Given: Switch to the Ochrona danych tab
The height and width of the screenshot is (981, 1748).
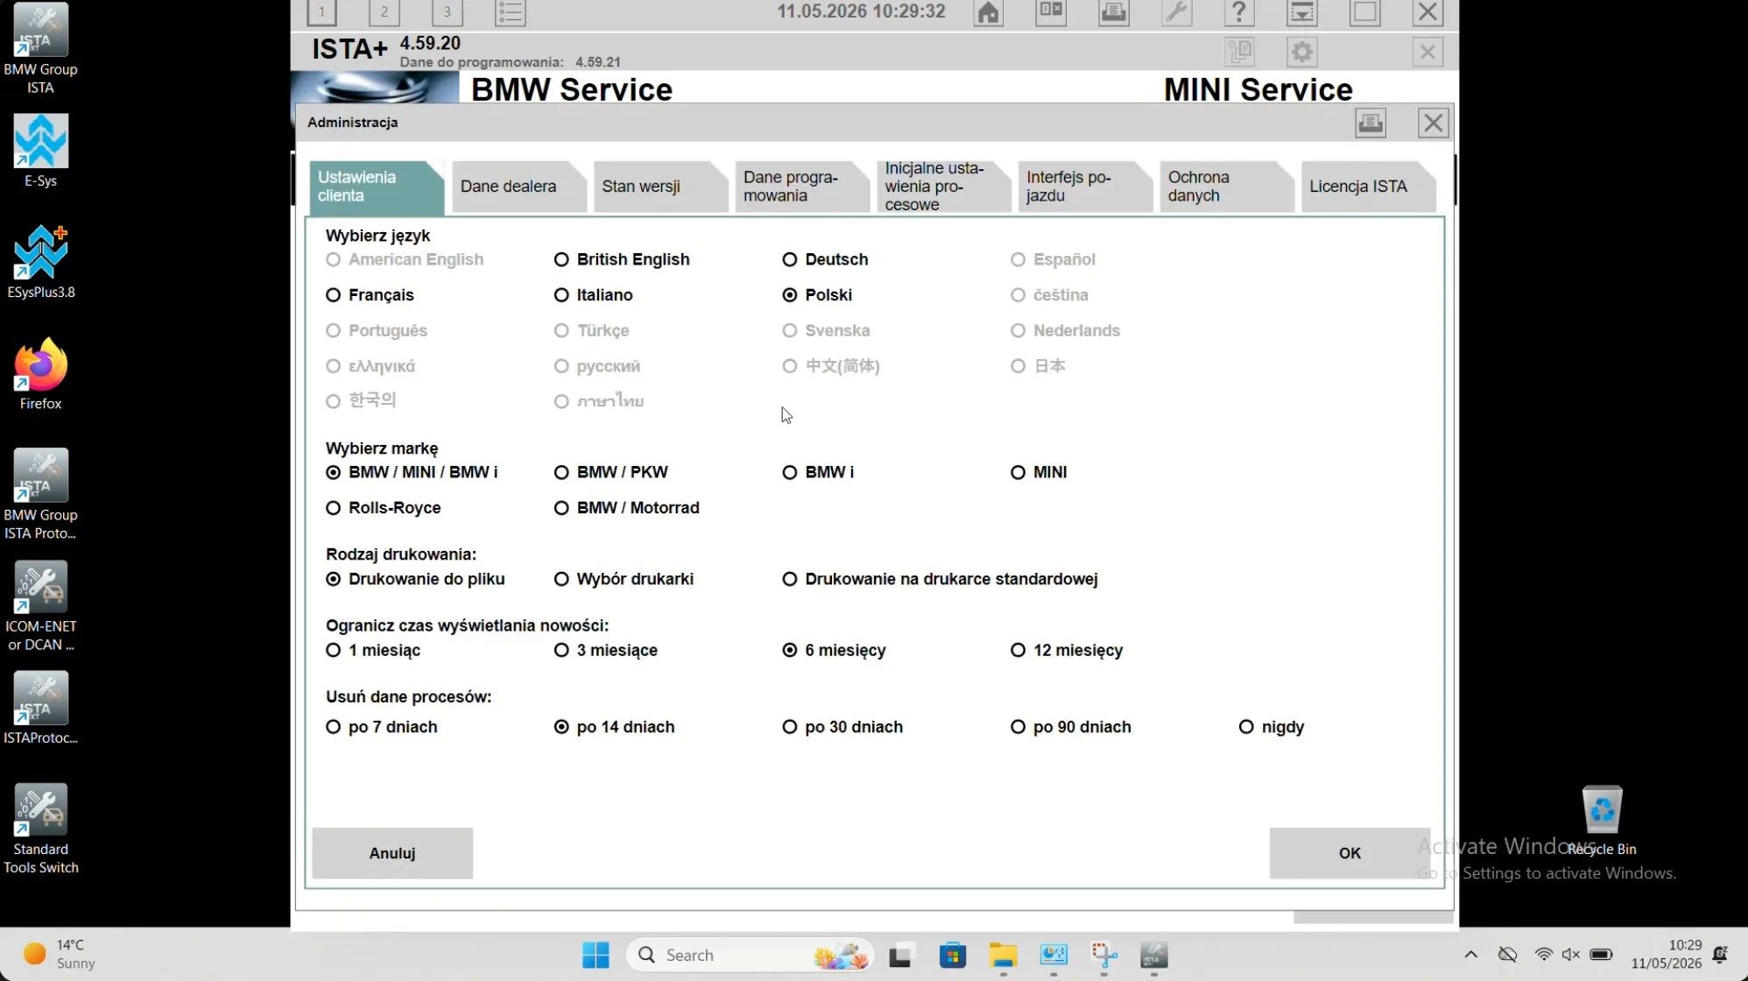Looking at the screenshot, I should (1225, 187).
